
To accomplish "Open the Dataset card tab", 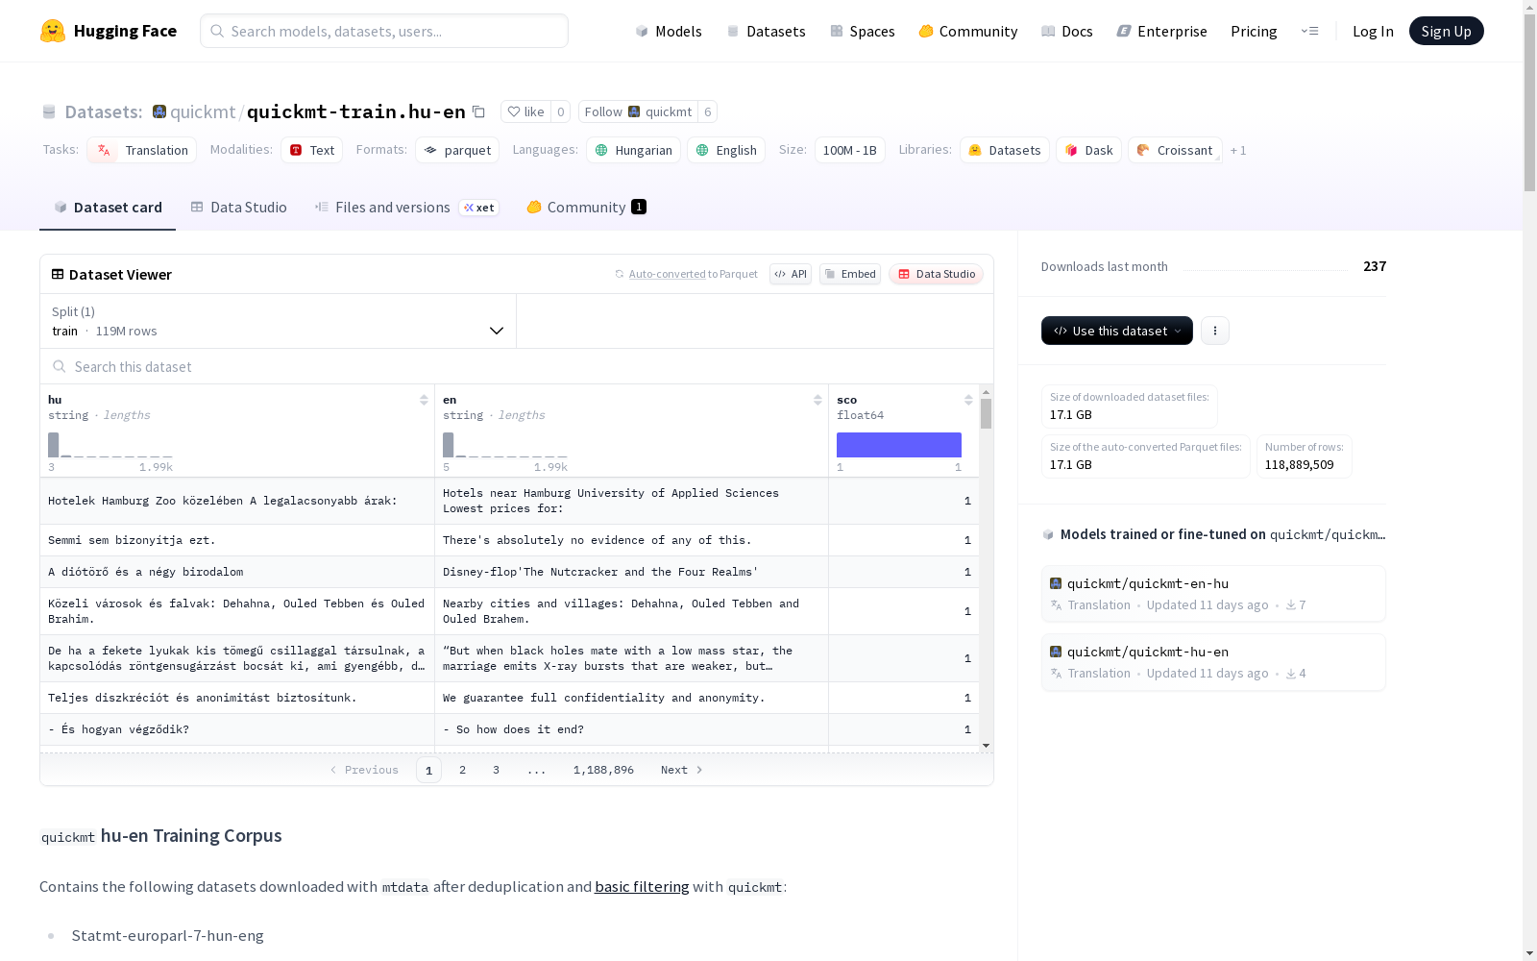I will tap(108, 208).
